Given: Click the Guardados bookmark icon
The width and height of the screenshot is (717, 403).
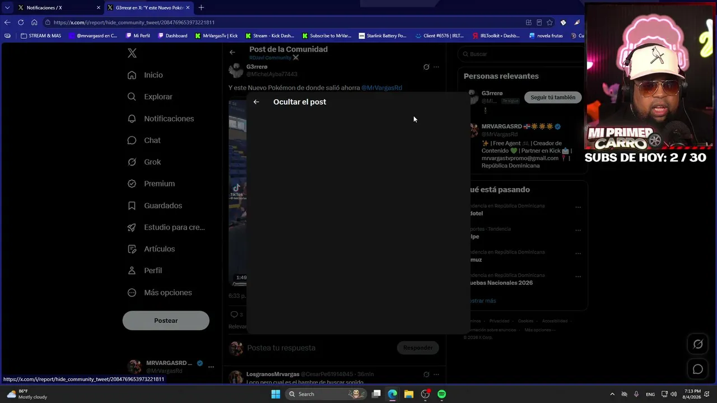Looking at the screenshot, I should tap(132, 205).
